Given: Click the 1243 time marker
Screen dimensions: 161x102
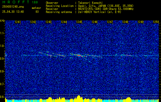Looking at the screenshot, I should coord(48,22).
